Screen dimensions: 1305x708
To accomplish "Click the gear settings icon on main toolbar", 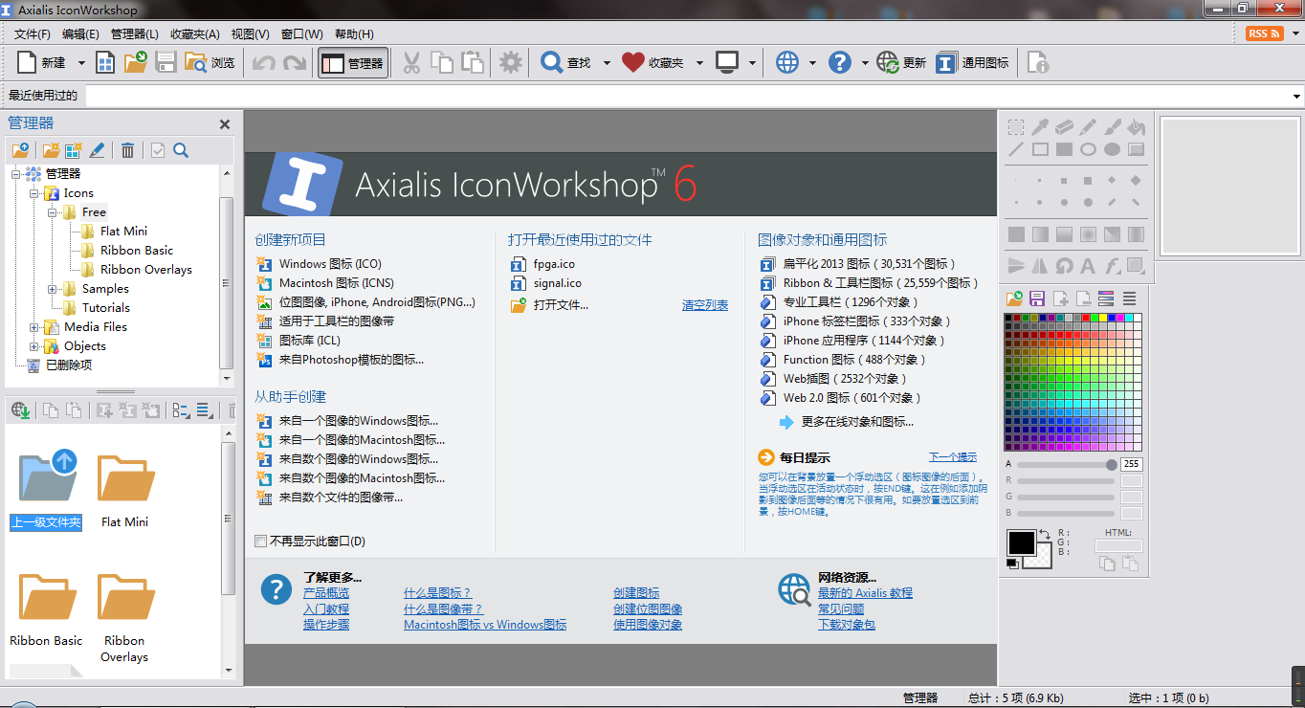I will [x=510, y=61].
